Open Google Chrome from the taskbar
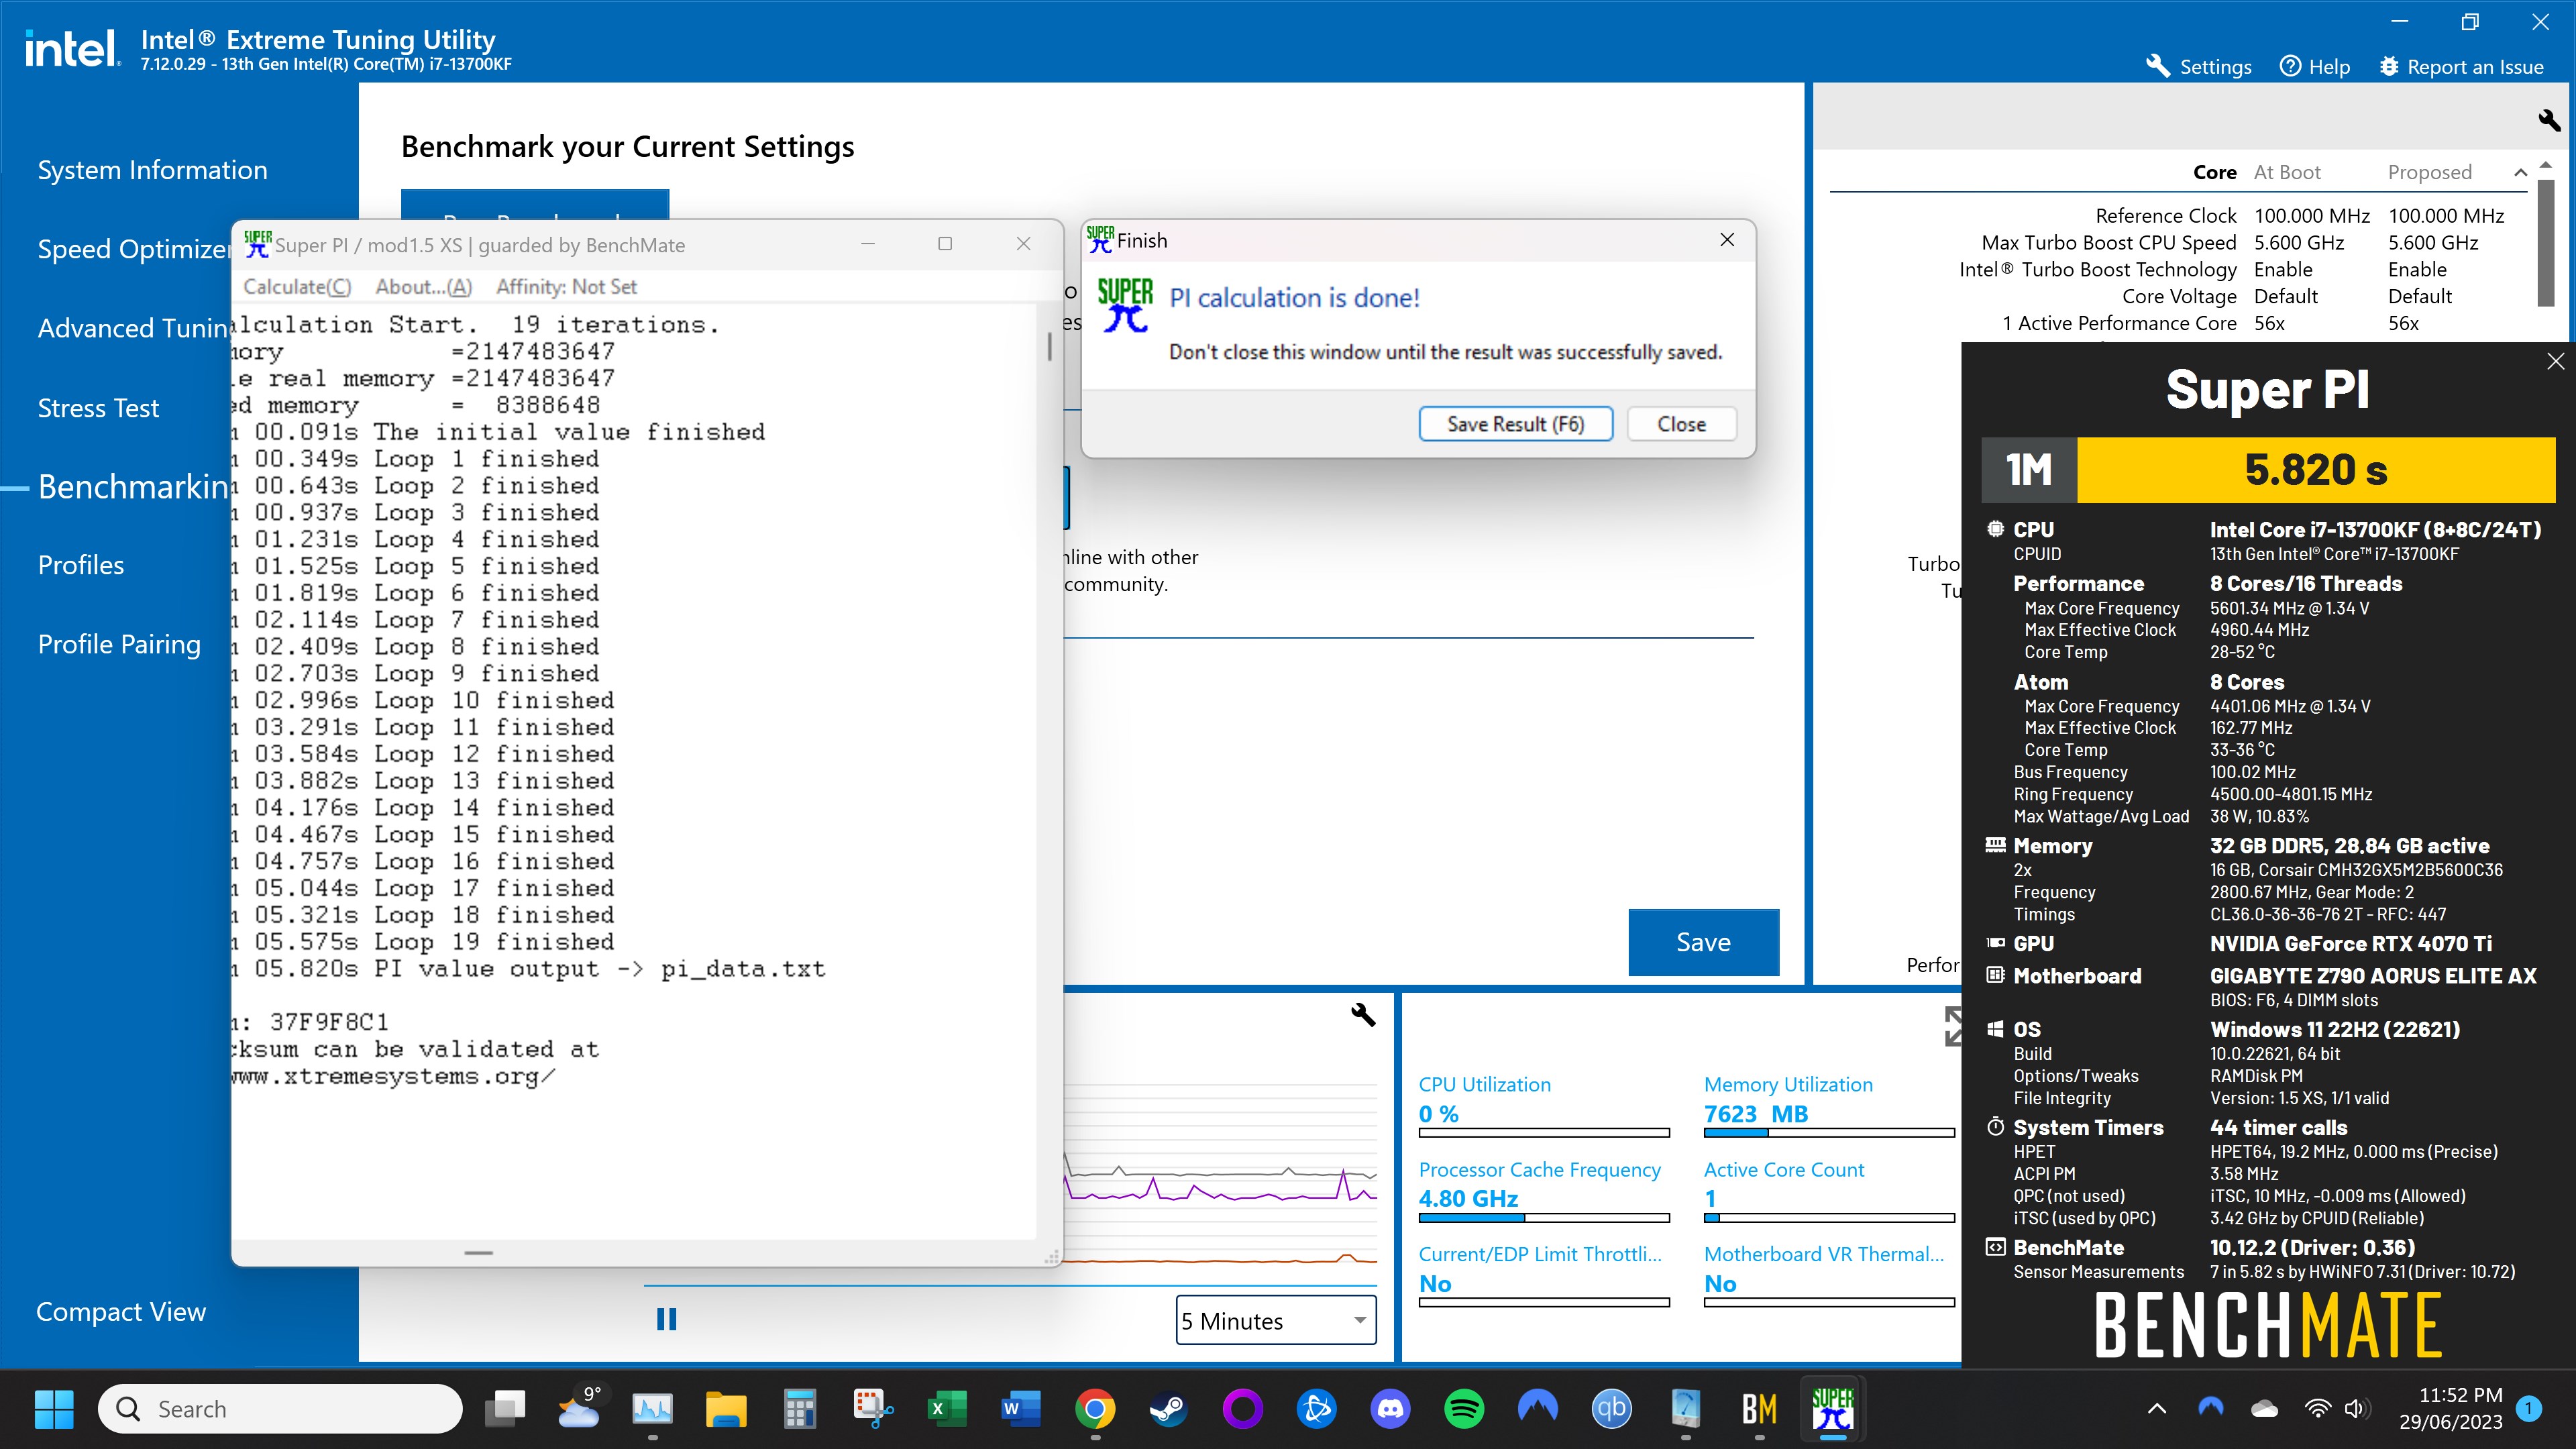The width and height of the screenshot is (2576, 1449). click(1095, 1410)
